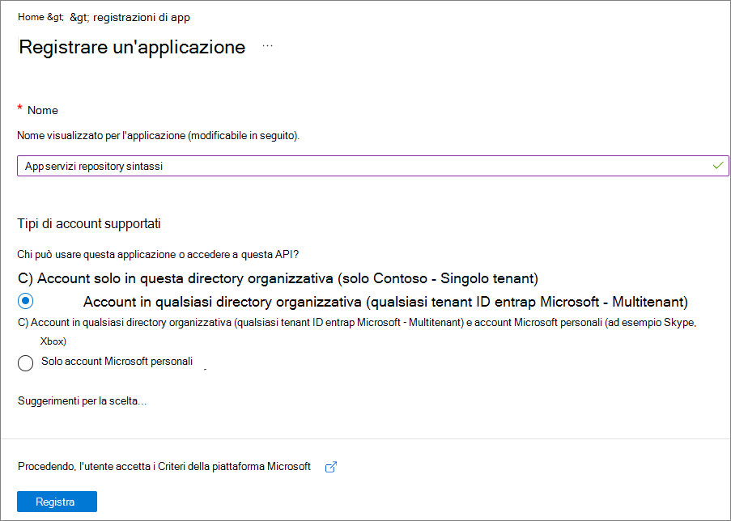Screen dimensions: 731x521
Task: Click the Xbox example text under multitenant option
Action: [x=53, y=341]
